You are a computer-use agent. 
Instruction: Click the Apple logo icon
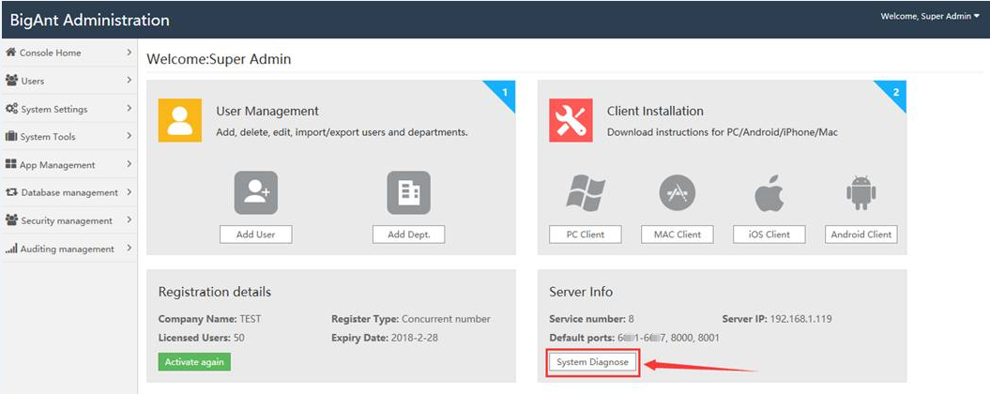coord(769,192)
